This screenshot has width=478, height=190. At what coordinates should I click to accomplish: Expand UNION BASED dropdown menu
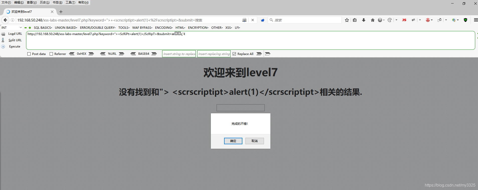click(66, 28)
